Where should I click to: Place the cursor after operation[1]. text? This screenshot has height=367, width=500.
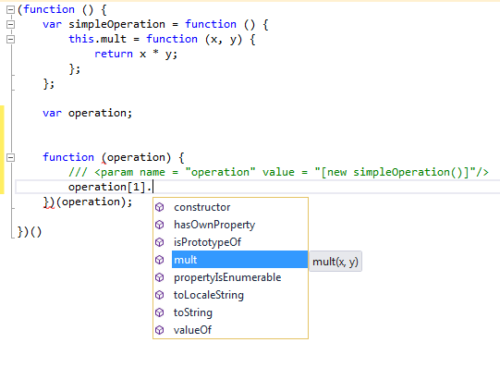coord(153,187)
